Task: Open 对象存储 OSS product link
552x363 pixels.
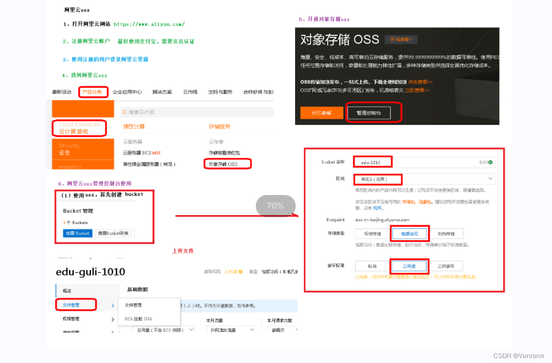Action: click(223, 164)
